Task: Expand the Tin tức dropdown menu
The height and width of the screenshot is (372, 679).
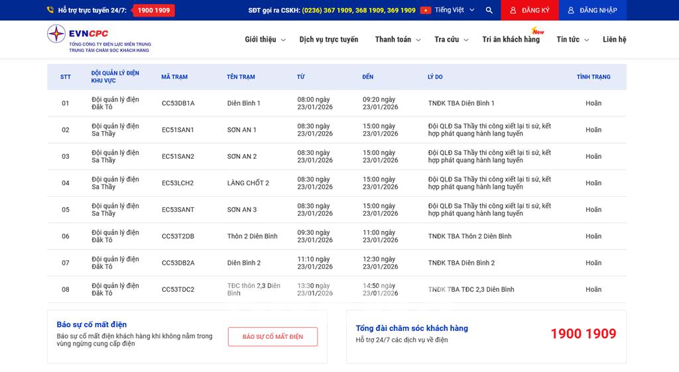Action: pos(572,40)
